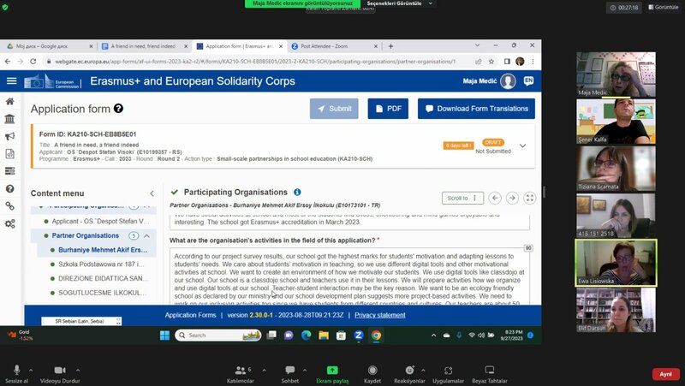Leave meeting with Ayrıl button
This screenshot has width=685, height=386.
(x=665, y=374)
